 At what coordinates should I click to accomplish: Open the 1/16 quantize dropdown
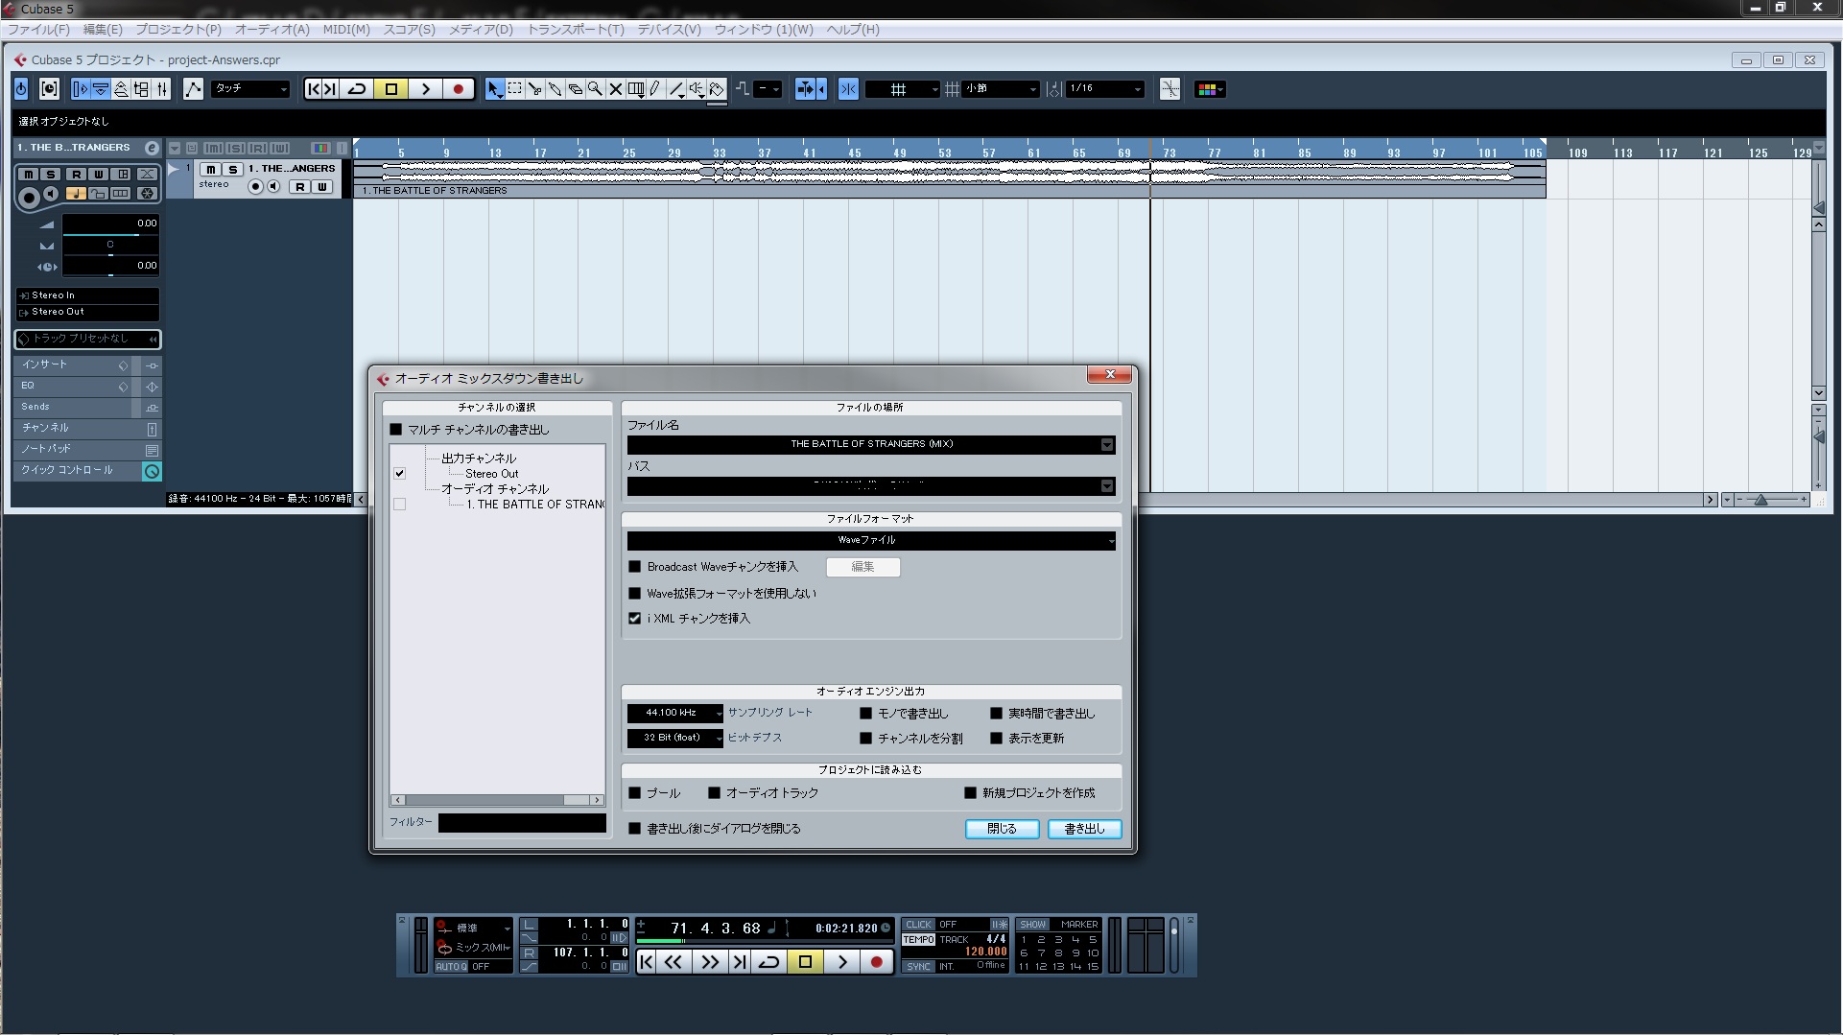click(1105, 89)
